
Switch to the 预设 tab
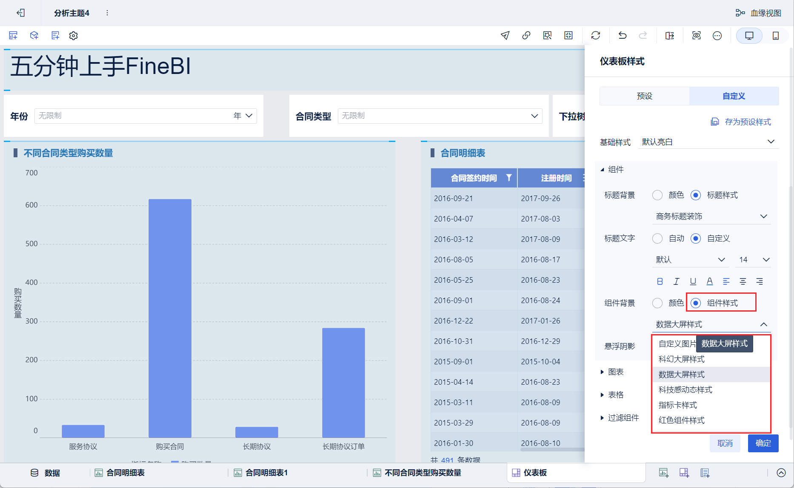click(645, 96)
